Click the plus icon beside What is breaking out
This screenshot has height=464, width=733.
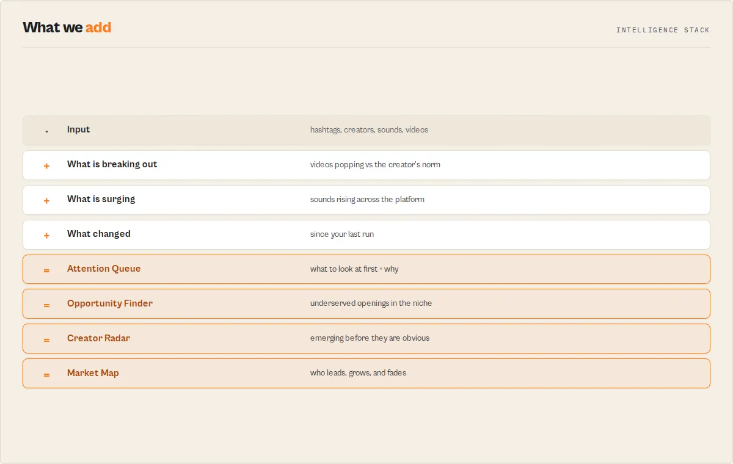(x=46, y=166)
